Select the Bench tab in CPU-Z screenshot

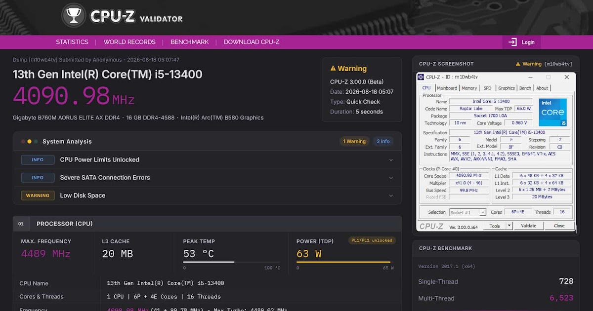525,88
